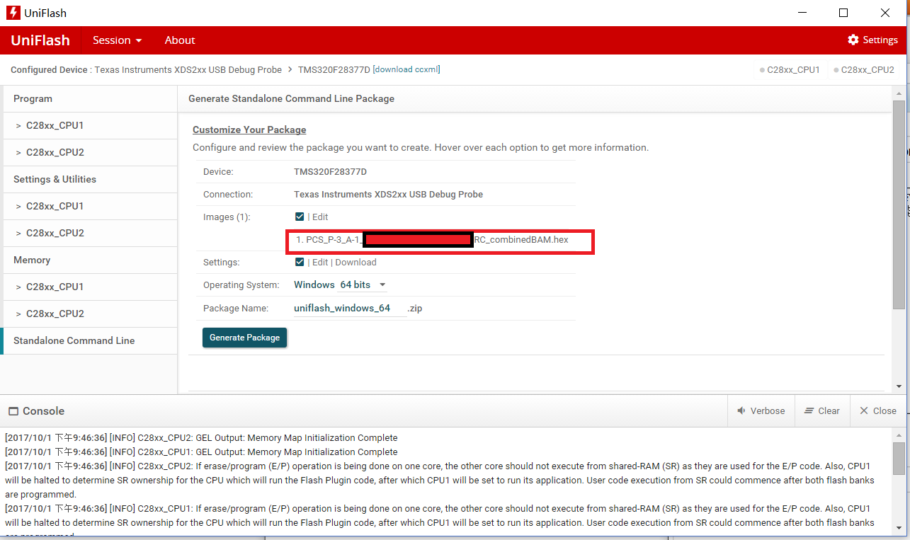Toggle the Settings checkbox
The image size is (910, 540).
click(x=300, y=263)
